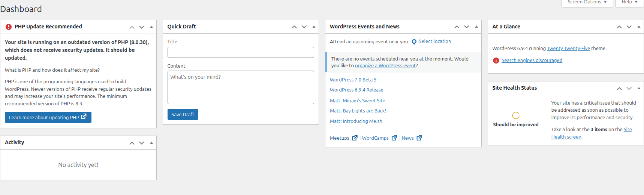The image size is (644, 195).
Task: Move PHP Update Recommended widget up
Action: coord(132,27)
